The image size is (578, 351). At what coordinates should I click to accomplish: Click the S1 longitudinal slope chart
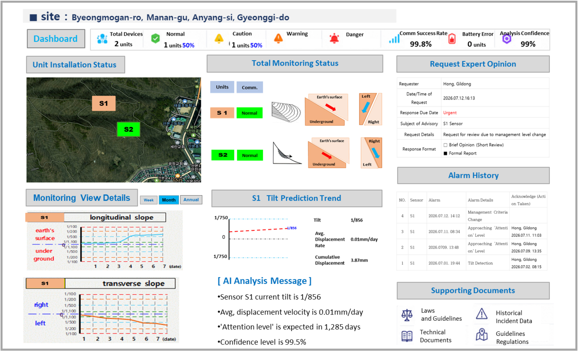[105, 241]
